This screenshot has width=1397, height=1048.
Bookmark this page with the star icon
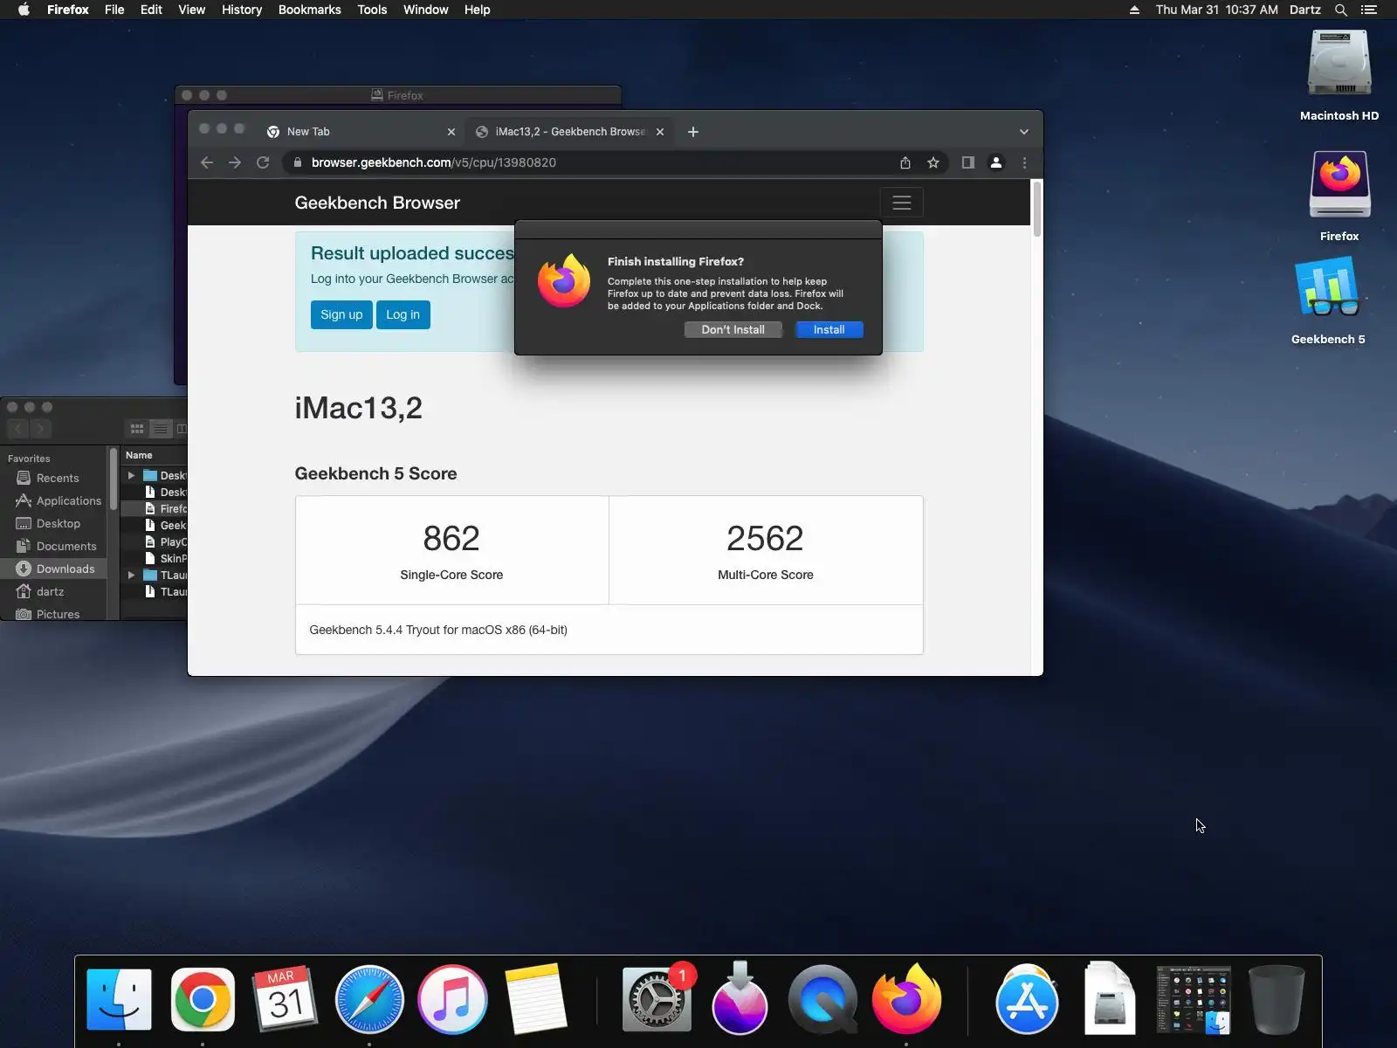tap(933, 162)
